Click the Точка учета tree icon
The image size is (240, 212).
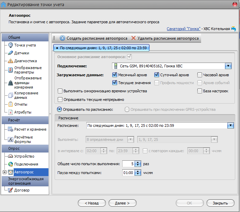pyautogui.click(x=10, y=45)
